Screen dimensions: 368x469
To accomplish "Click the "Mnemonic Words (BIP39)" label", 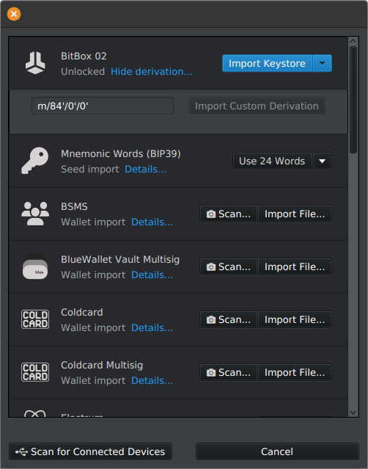I will [121, 153].
